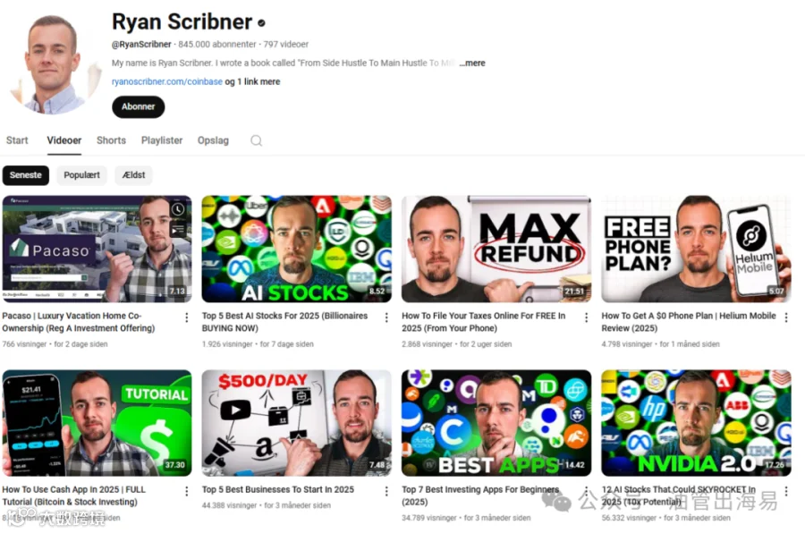
Task: Select the Populært sort chip
Action: [x=81, y=175]
